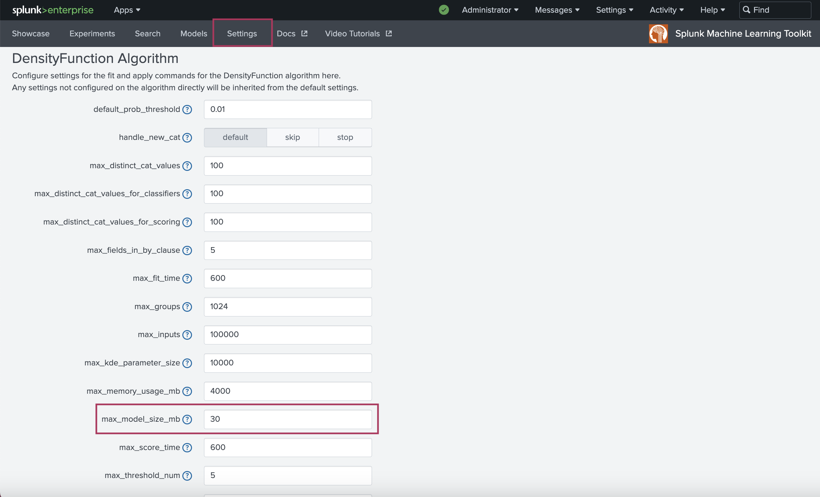The width and height of the screenshot is (820, 497).
Task: Click the max_fields_in_by_clause input
Action: (x=288, y=250)
